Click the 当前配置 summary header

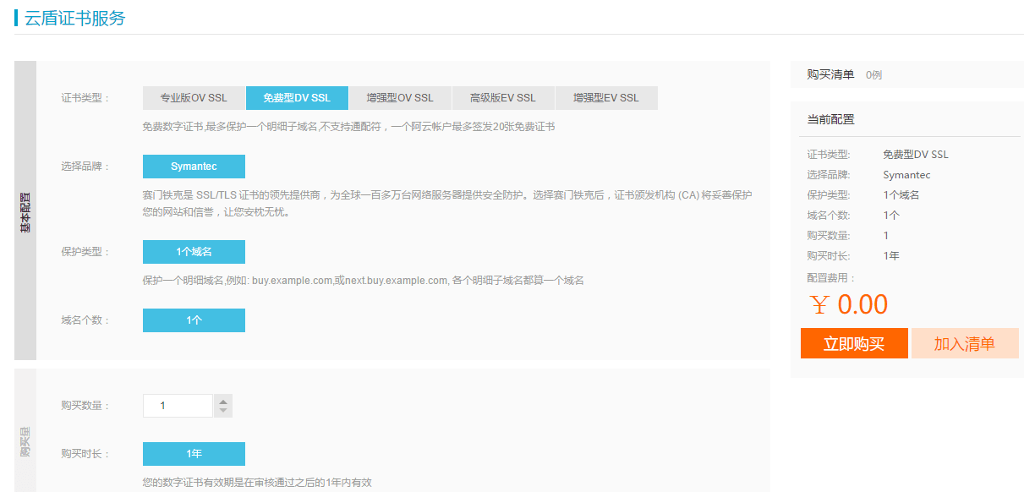coord(830,120)
